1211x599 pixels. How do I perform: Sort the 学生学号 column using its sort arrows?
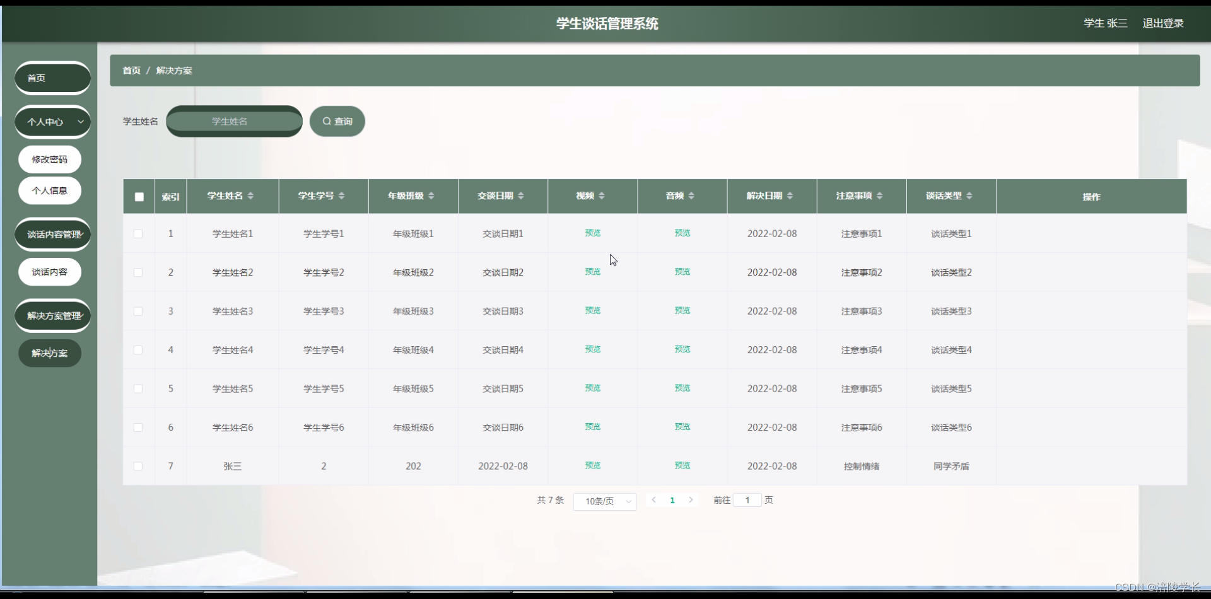342,195
